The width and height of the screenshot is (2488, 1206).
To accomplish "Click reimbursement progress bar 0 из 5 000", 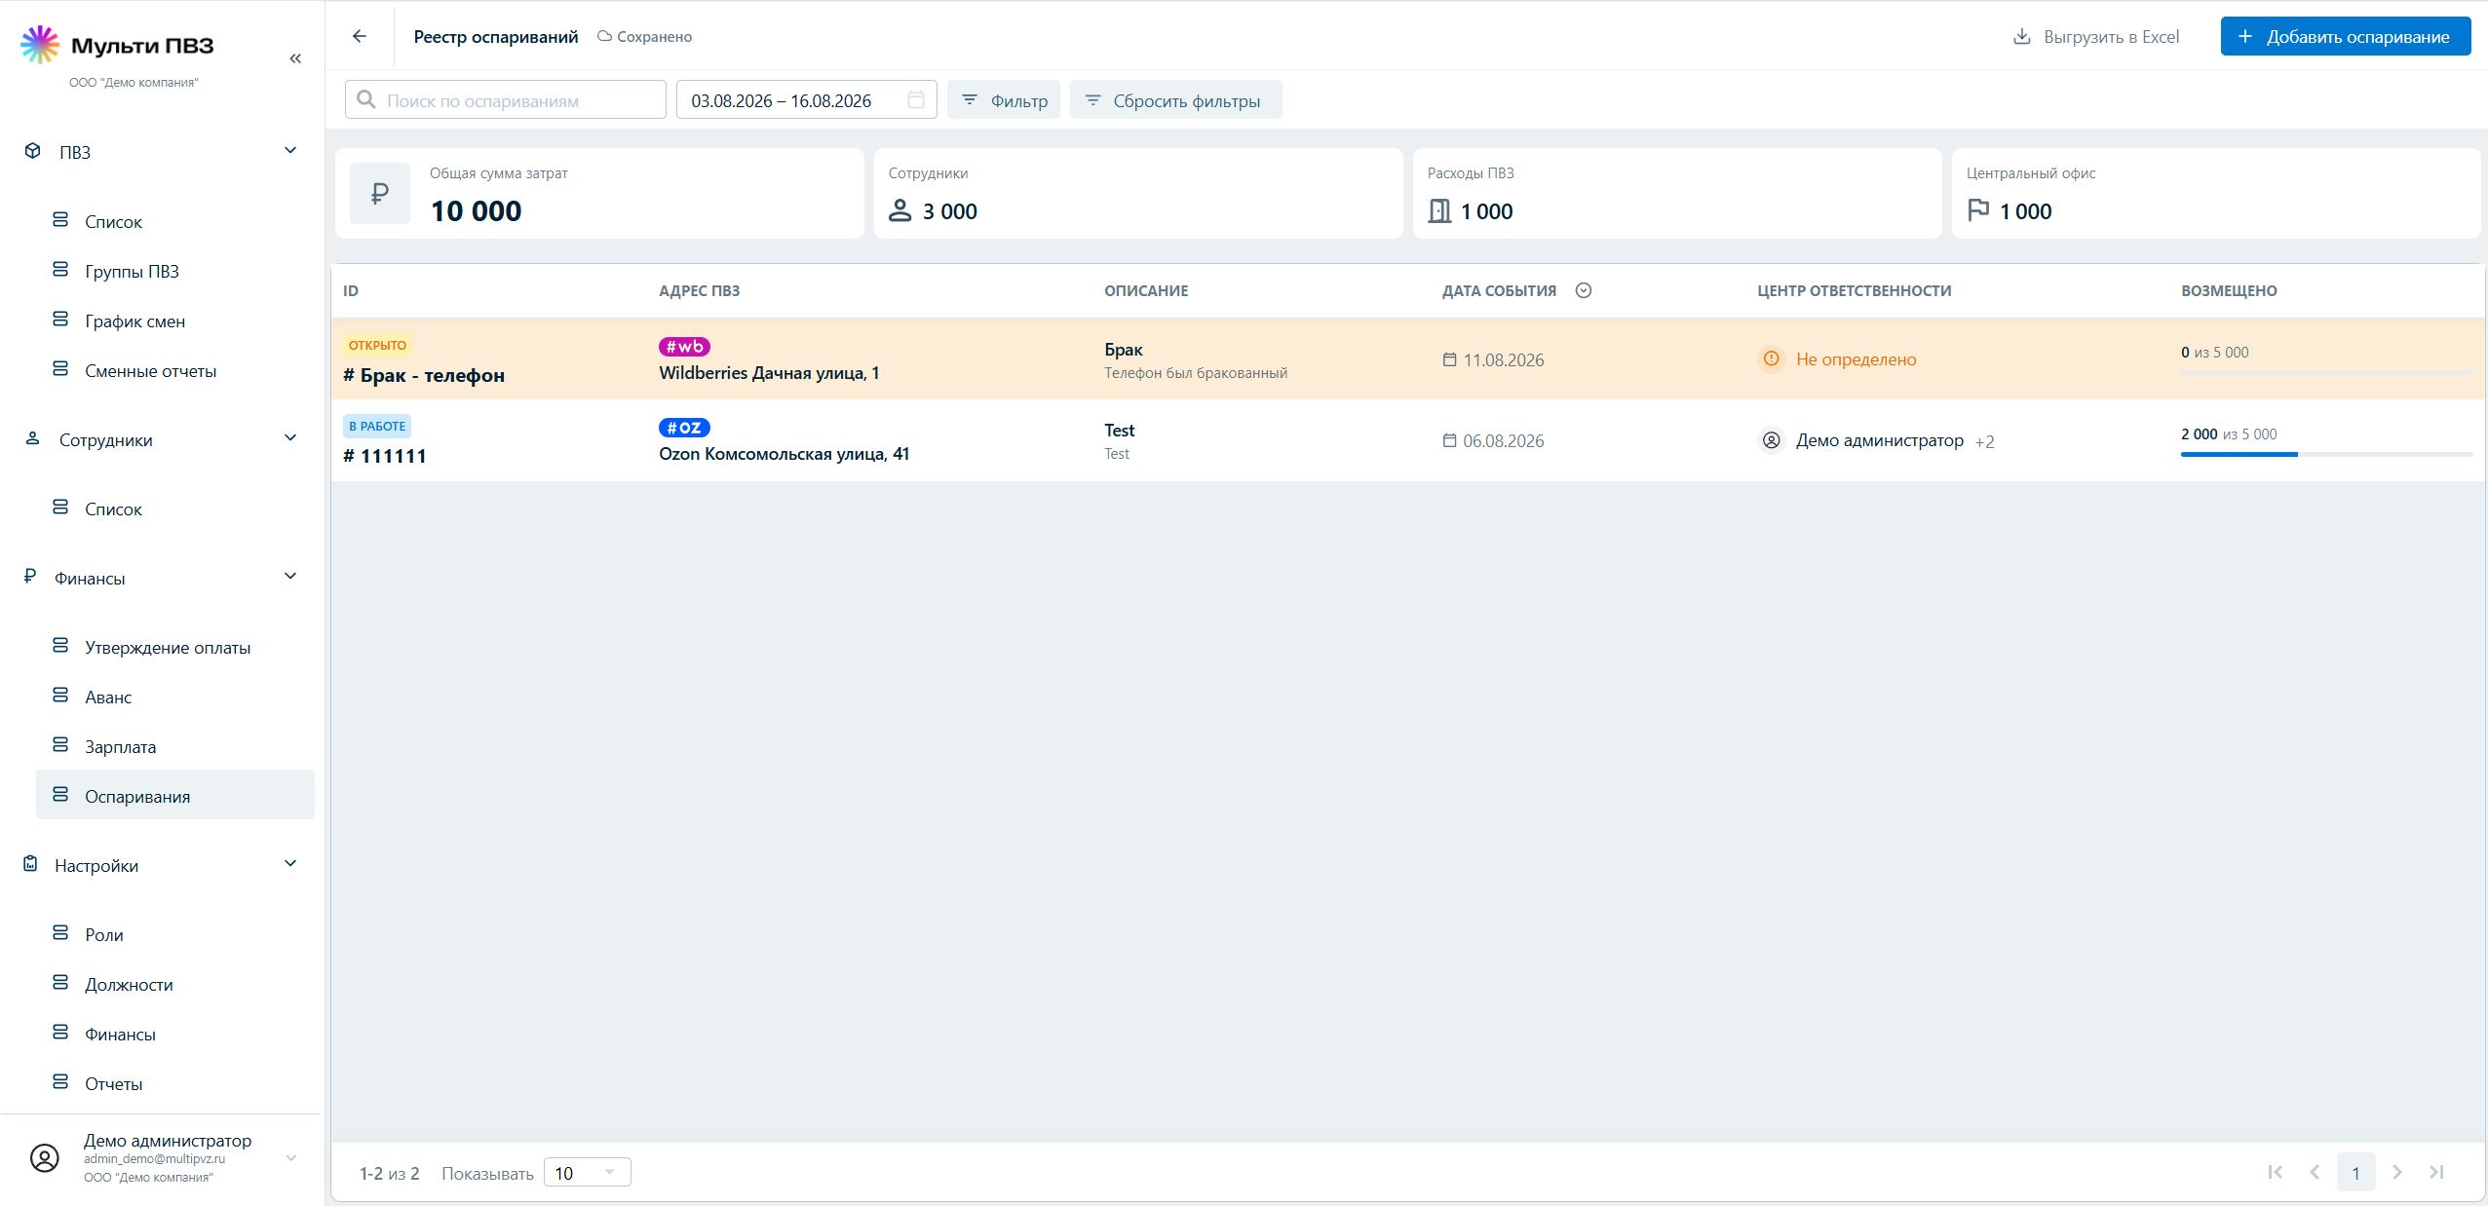I will pyautogui.click(x=2326, y=372).
